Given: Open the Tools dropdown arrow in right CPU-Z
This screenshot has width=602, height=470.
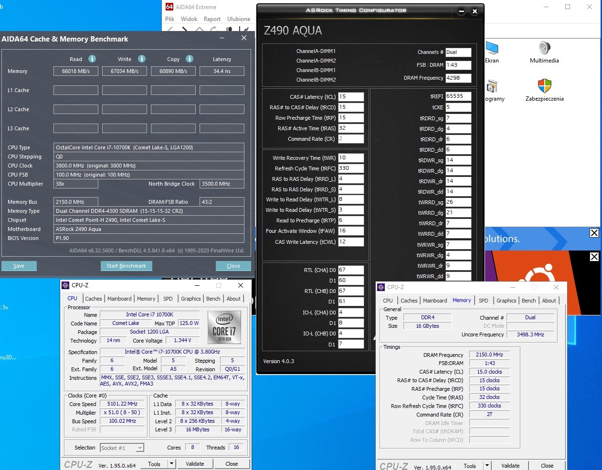Looking at the screenshot, I should click(487, 466).
